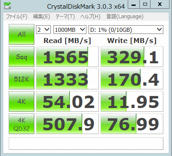Minimize the CrystalDiskMark window
The width and height of the screenshot is (172, 156).
coord(134,4)
